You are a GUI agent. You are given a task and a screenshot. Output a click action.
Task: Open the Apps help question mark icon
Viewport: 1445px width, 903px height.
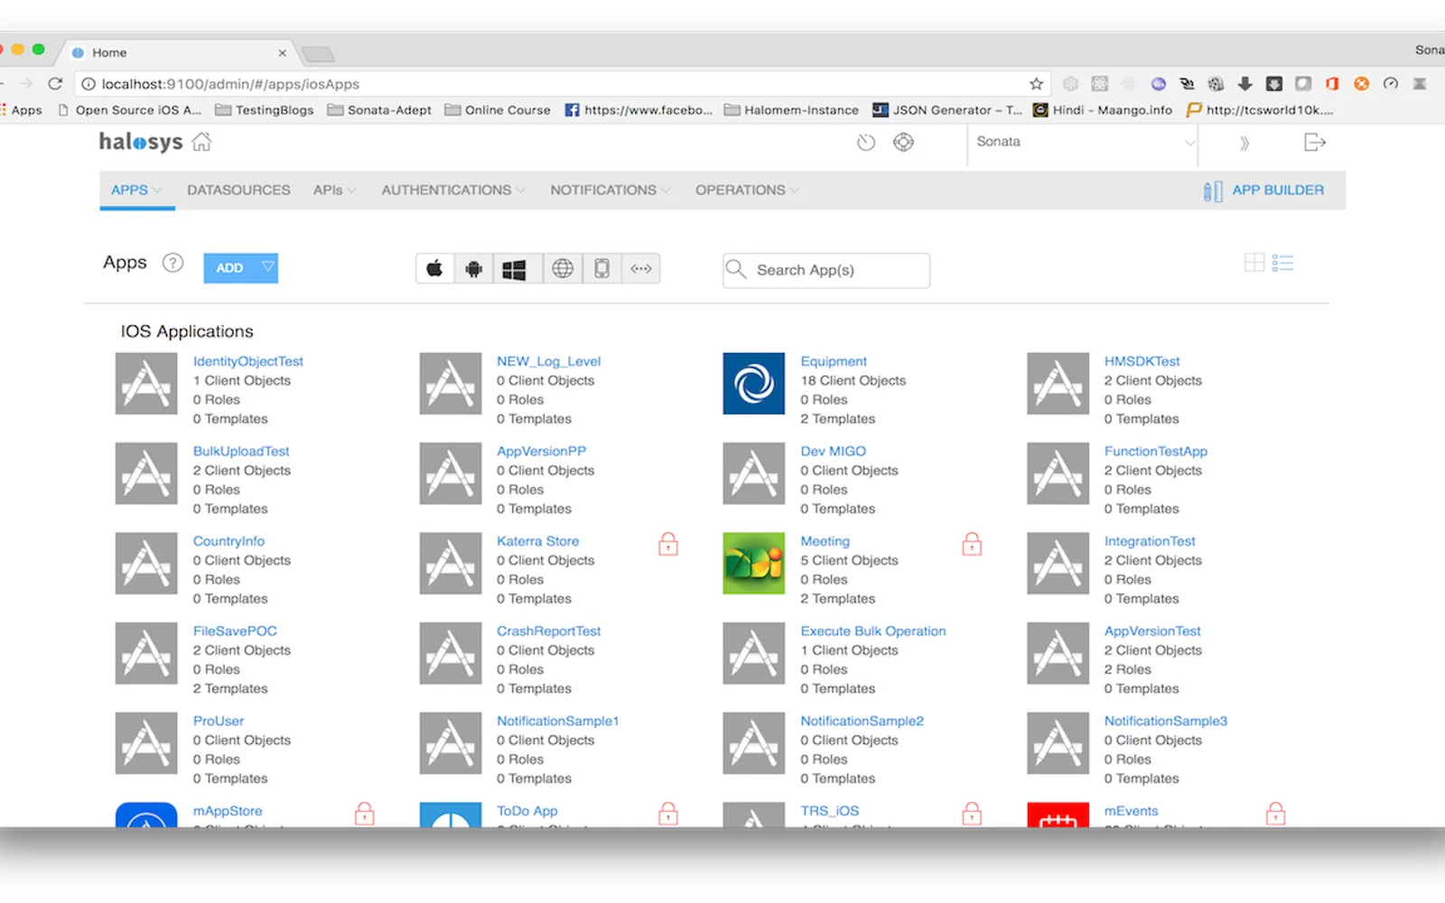[x=172, y=263]
